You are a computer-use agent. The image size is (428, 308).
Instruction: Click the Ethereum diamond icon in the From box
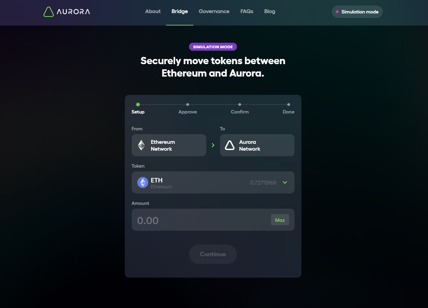coord(141,145)
